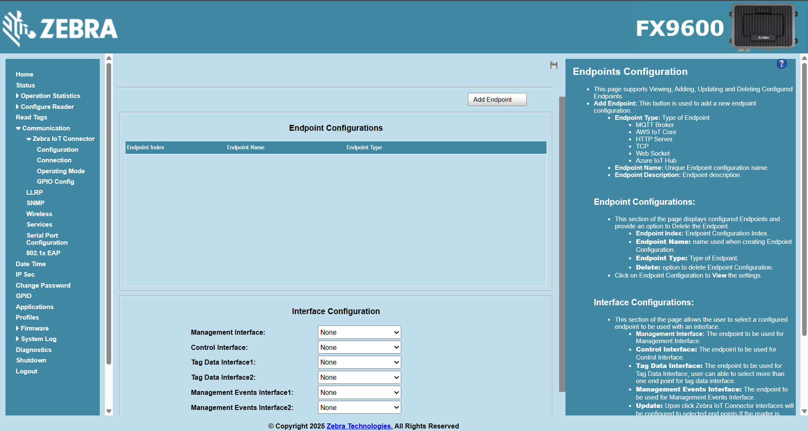The image size is (808, 431).
Task: Collapse the Communication menu arrow
Action: [x=18, y=128]
